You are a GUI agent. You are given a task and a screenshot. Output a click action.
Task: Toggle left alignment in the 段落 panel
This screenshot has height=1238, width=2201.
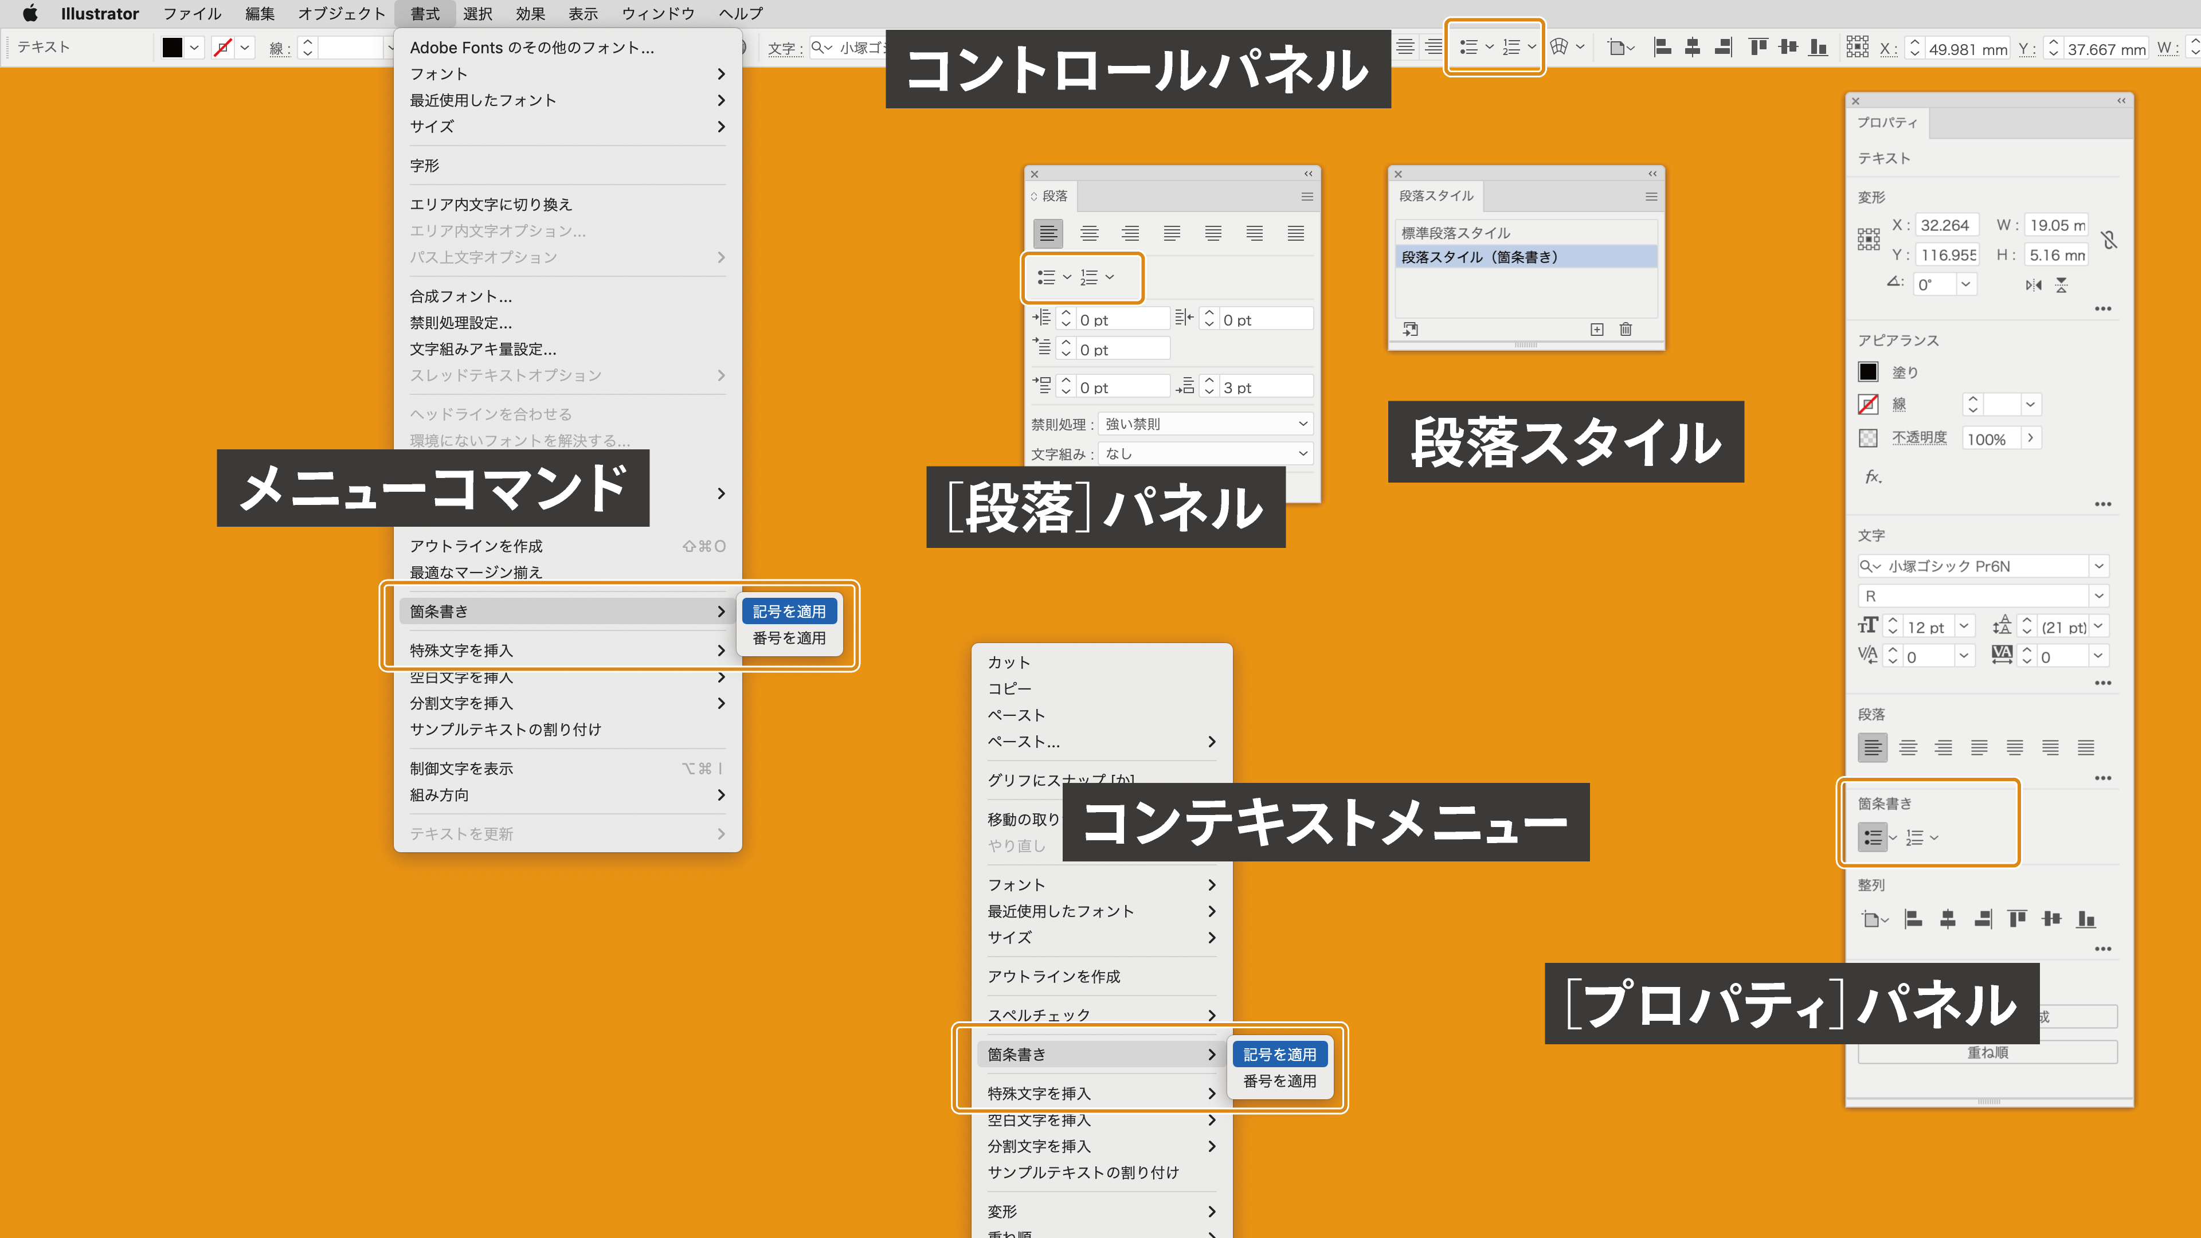coord(1048,233)
